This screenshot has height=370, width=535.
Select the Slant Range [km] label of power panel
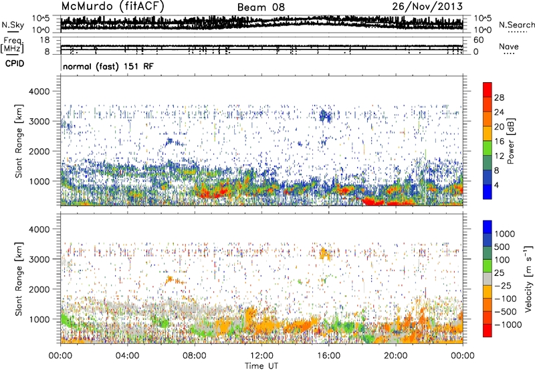coord(19,141)
